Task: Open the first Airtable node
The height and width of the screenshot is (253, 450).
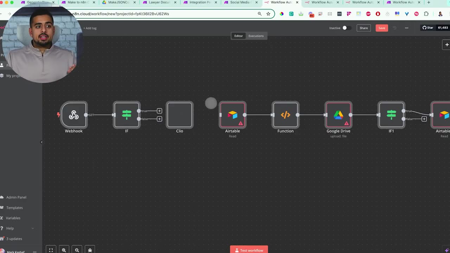Action: [x=232, y=115]
